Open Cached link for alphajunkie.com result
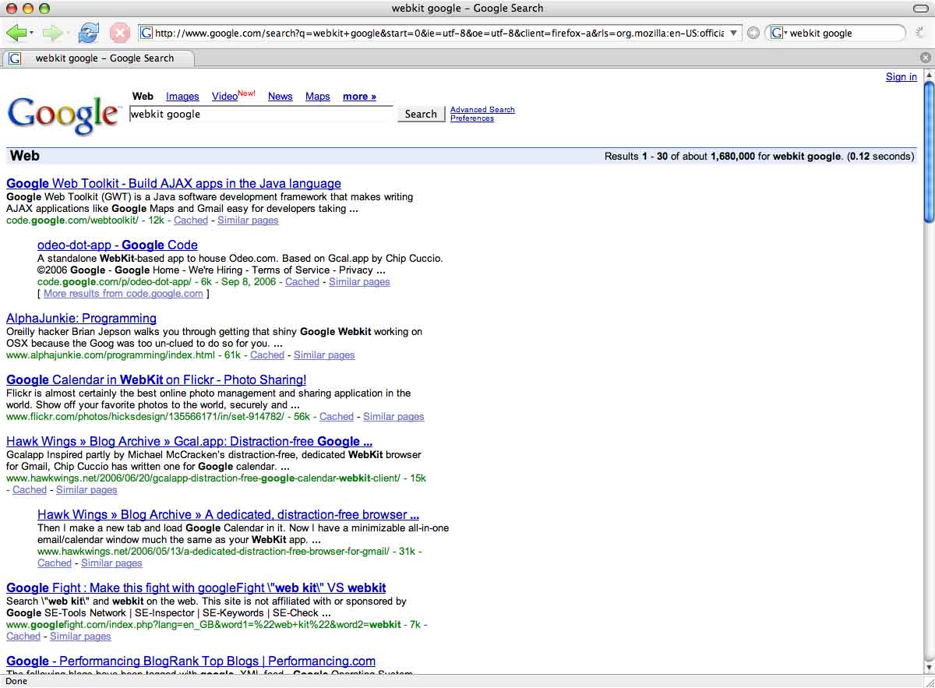This screenshot has height=688, width=935. coord(267,355)
